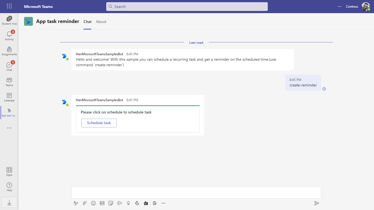This screenshot has height=210, width=374.
Task: Open the Praise badge icon
Action: point(128,203)
